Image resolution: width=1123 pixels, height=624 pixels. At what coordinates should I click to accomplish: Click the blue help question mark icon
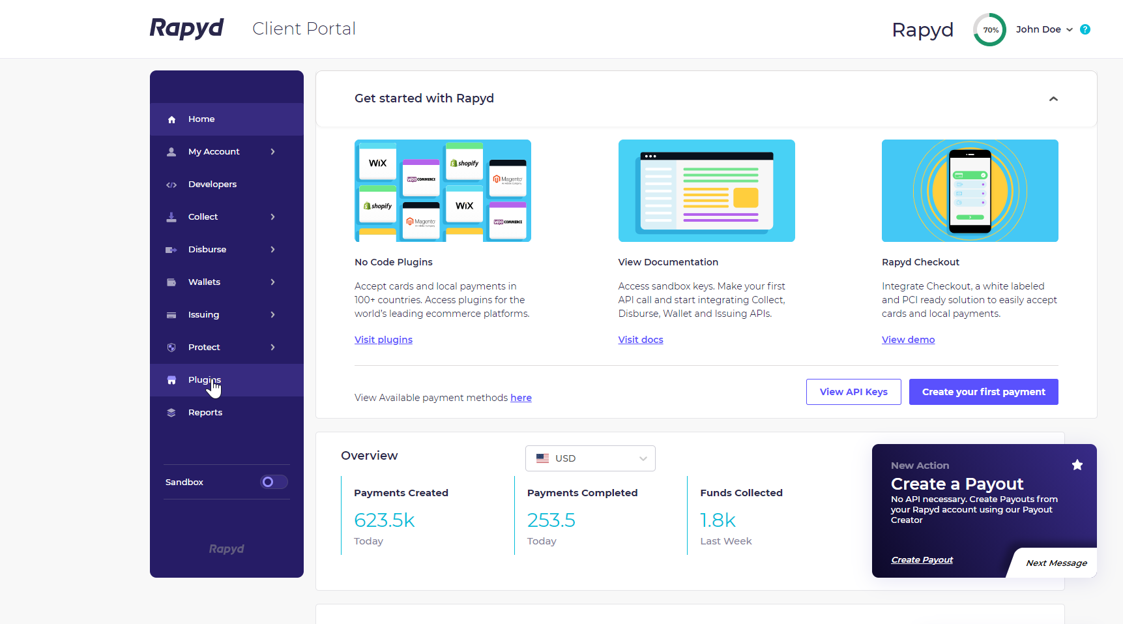[1085, 29]
